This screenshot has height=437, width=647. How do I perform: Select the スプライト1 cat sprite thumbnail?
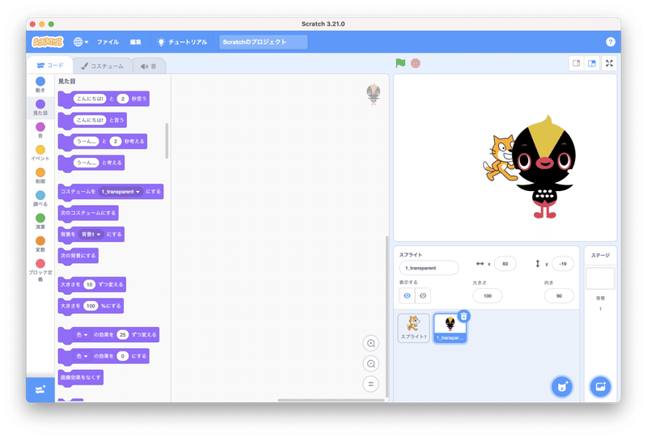pos(413,328)
